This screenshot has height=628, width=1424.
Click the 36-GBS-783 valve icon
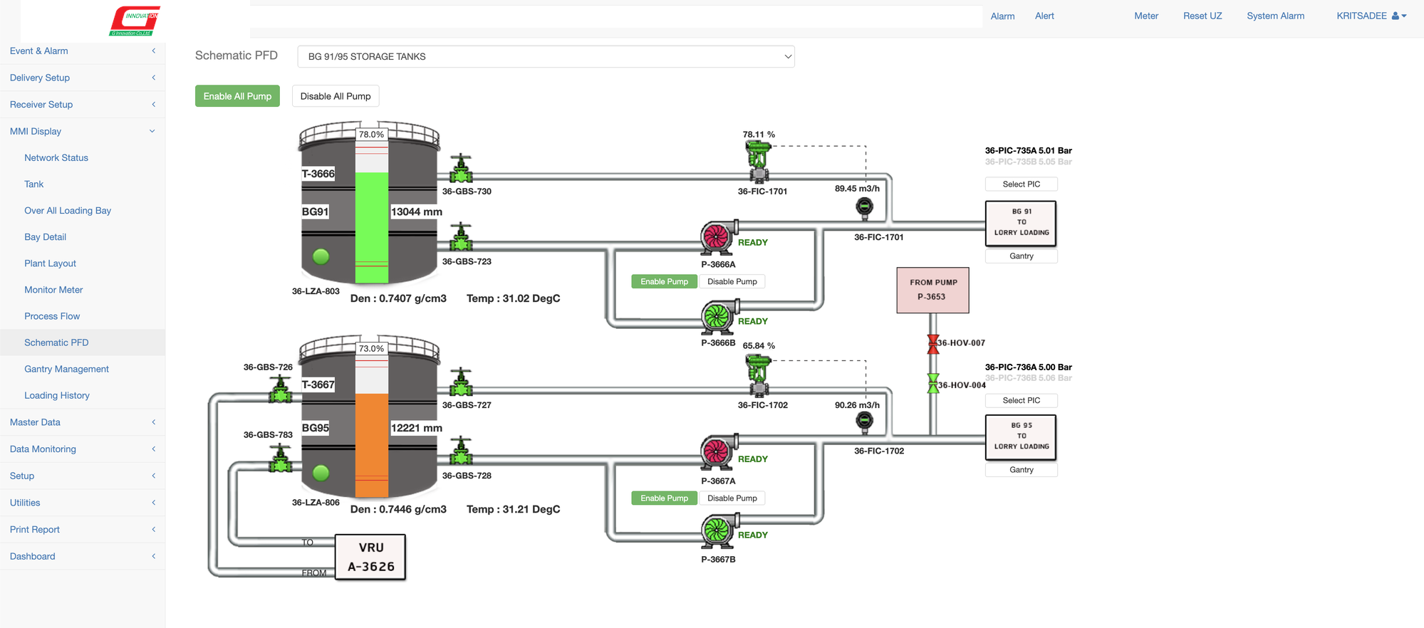pyautogui.click(x=281, y=458)
